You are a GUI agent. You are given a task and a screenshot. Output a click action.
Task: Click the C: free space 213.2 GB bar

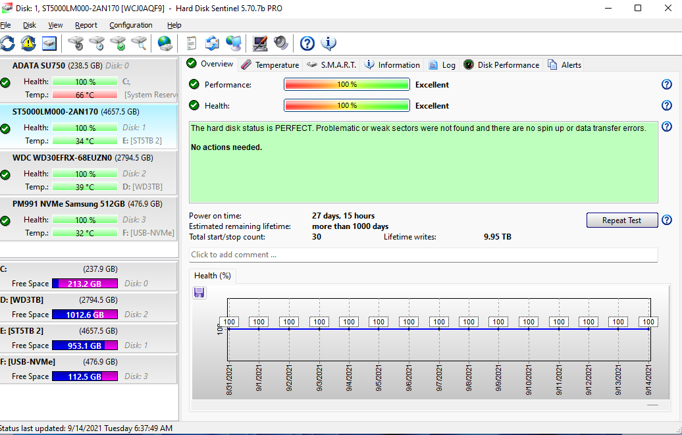point(85,284)
